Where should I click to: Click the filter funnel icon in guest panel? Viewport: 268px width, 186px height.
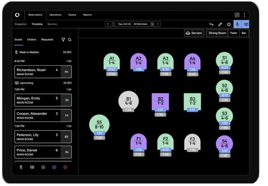[63, 40]
